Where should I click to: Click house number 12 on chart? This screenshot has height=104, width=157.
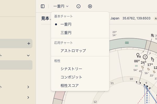coord(95,102)
